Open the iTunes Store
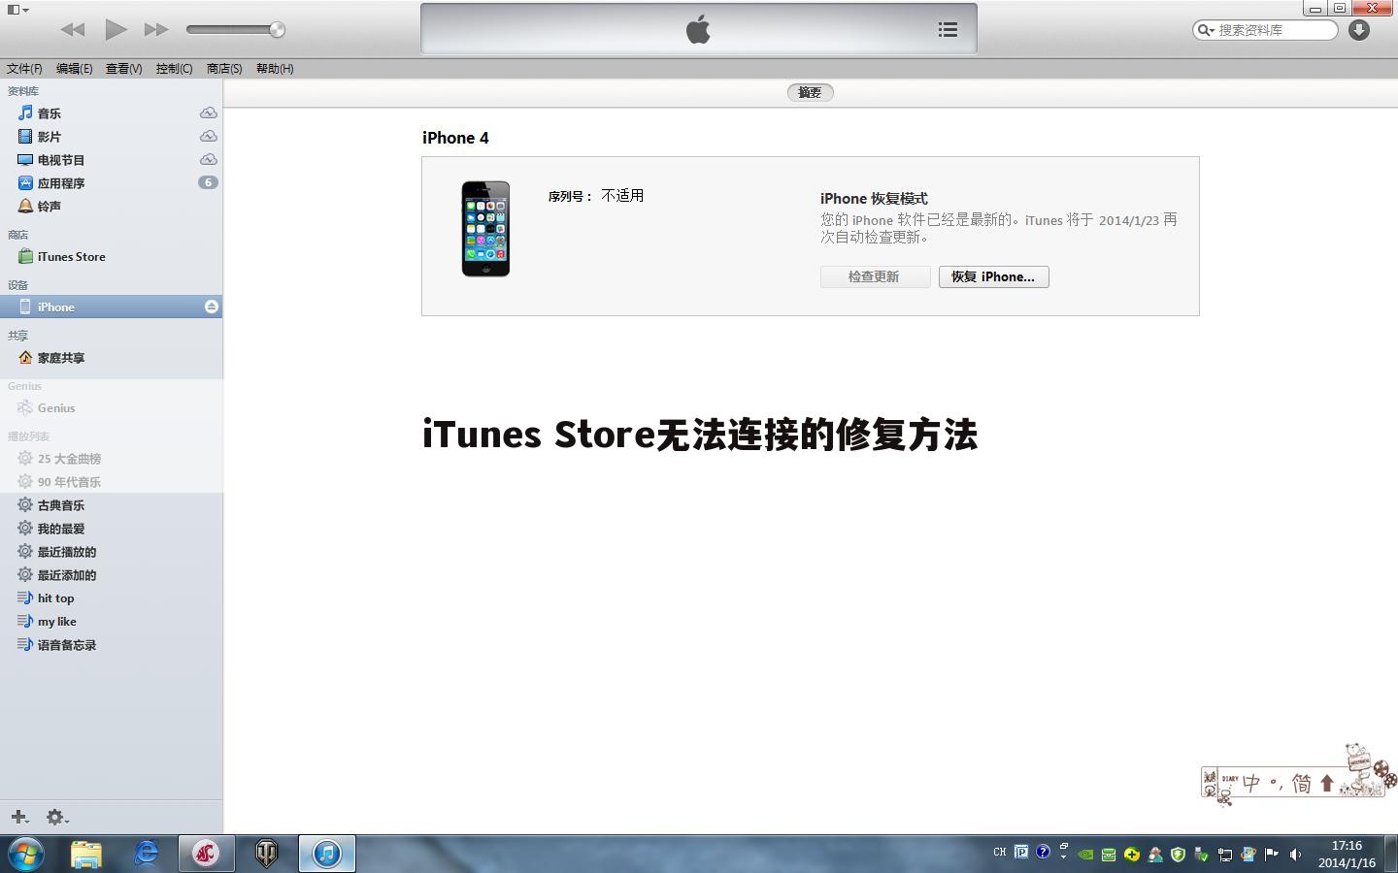1398x873 pixels. pos(71,256)
